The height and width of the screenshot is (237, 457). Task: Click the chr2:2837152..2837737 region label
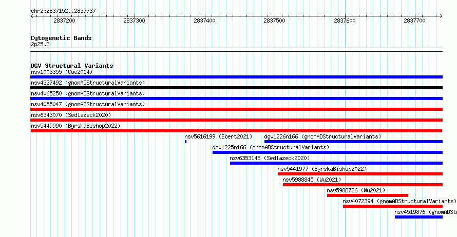(63, 11)
